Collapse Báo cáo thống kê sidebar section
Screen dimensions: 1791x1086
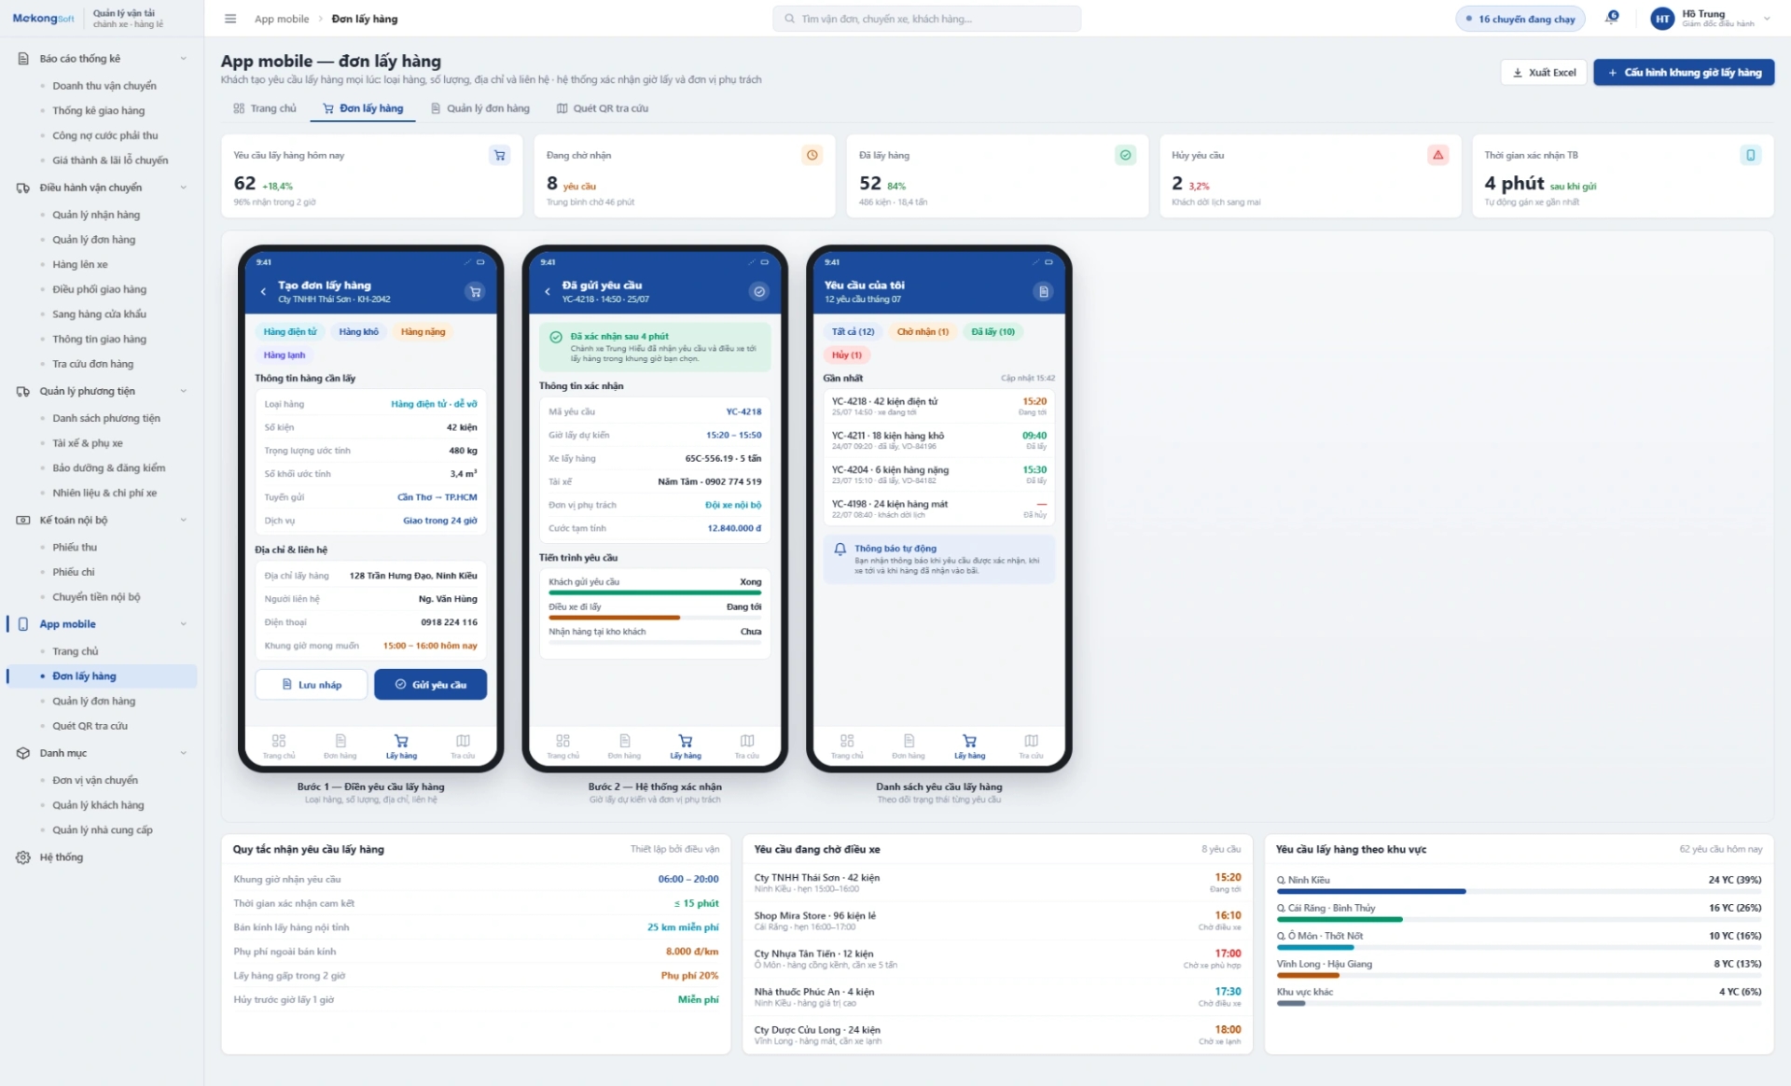coord(183,59)
